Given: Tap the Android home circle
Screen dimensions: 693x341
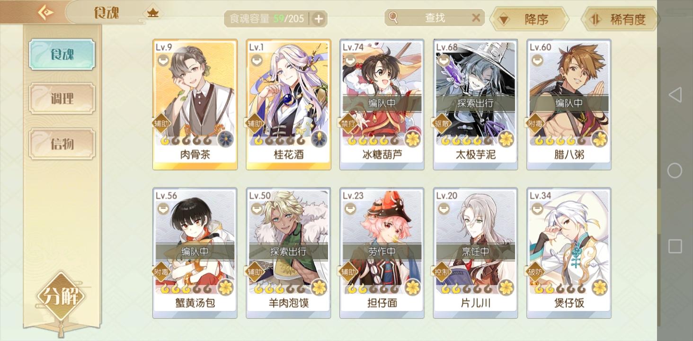Looking at the screenshot, I should pyautogui.click(x=675, y=170).
